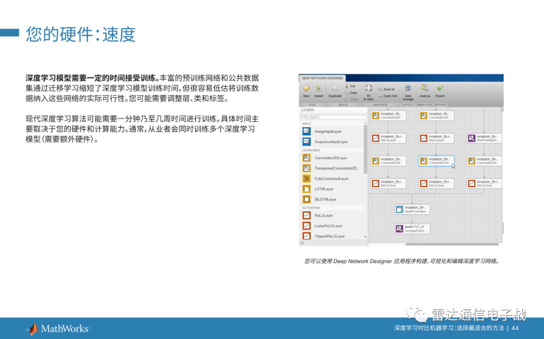544x339 pixels.
Task: Click the Cut scissors icon
Action: coord(347,86)
